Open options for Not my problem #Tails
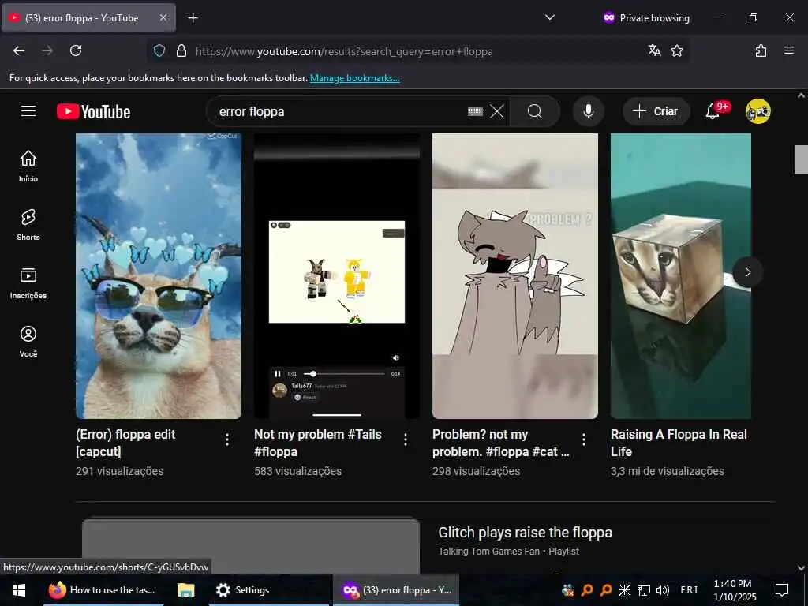This screenshot has height=606, width=808. point(406,440)
